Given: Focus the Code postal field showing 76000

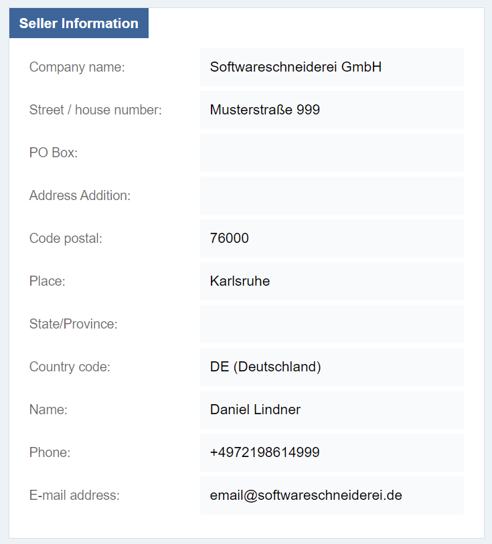Looking at the screenshot, I should [x=331, y=238].
